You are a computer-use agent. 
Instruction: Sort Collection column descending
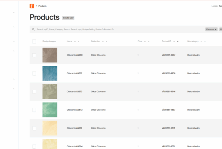click(x=107, y=41)
